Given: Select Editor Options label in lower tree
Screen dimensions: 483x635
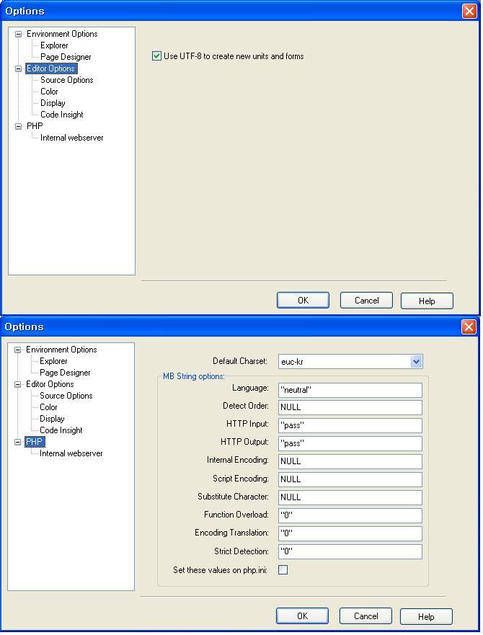Looking at the screenshot, I should (50, 384).
